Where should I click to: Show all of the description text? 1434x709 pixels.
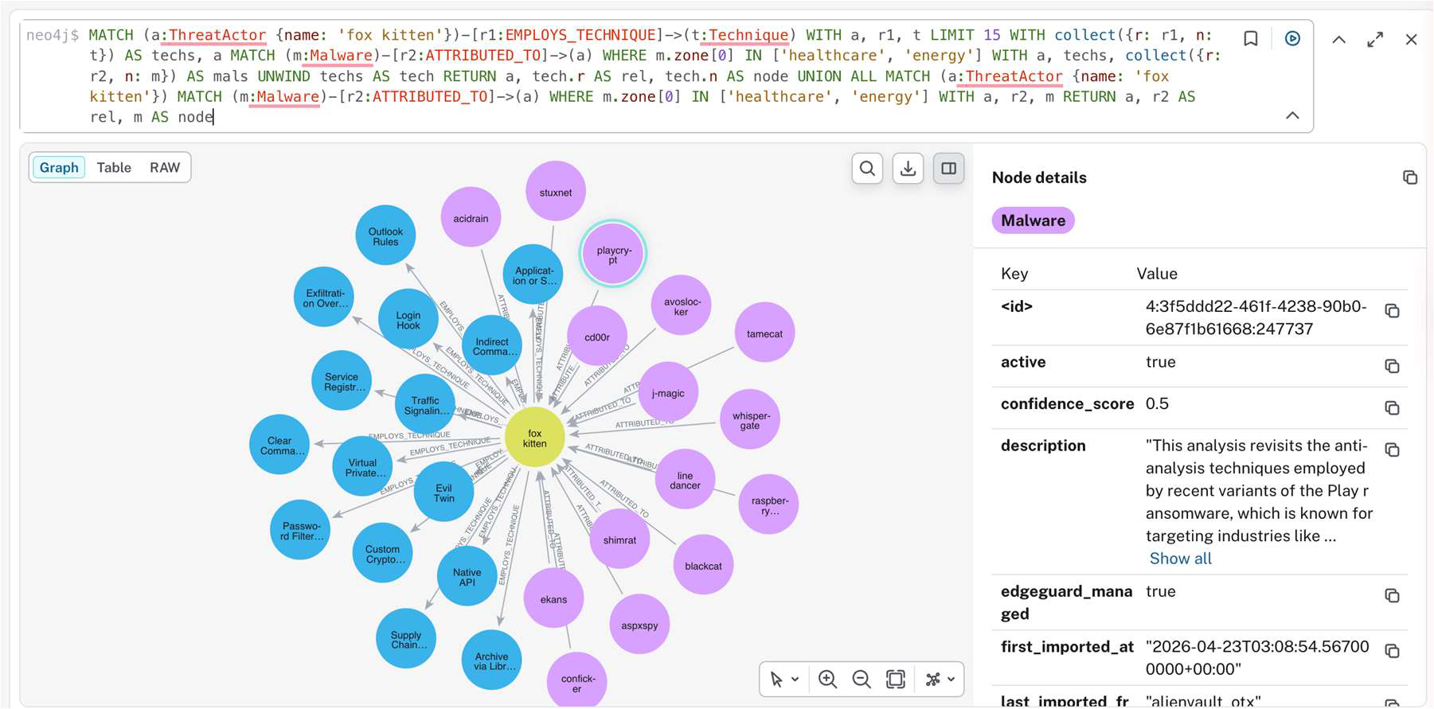tap(1180, 559)
